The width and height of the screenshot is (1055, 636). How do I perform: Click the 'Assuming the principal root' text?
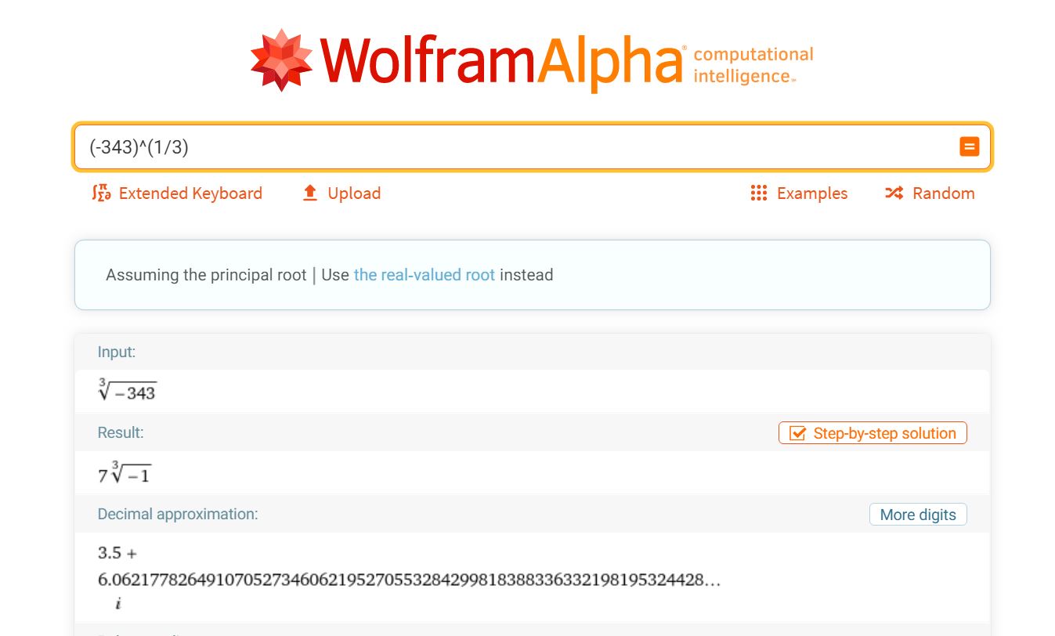point(206,275)
